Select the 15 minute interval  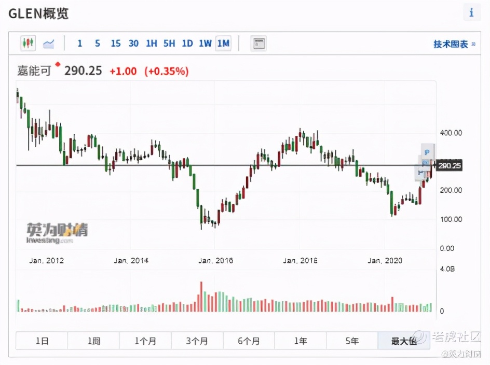point(116,44)
